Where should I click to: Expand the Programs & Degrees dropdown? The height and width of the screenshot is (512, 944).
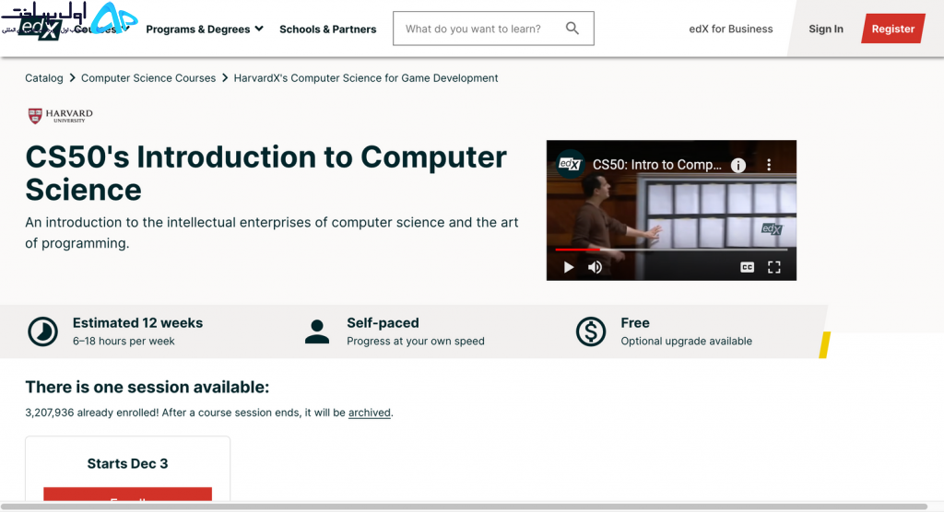[x=204, y=29]
